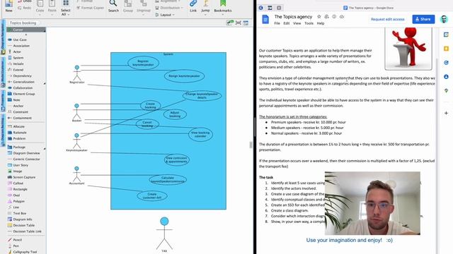This screenshot has width=453, height=254.
Task: Pick the Include relationship tool
Action: tap(18, 64)
